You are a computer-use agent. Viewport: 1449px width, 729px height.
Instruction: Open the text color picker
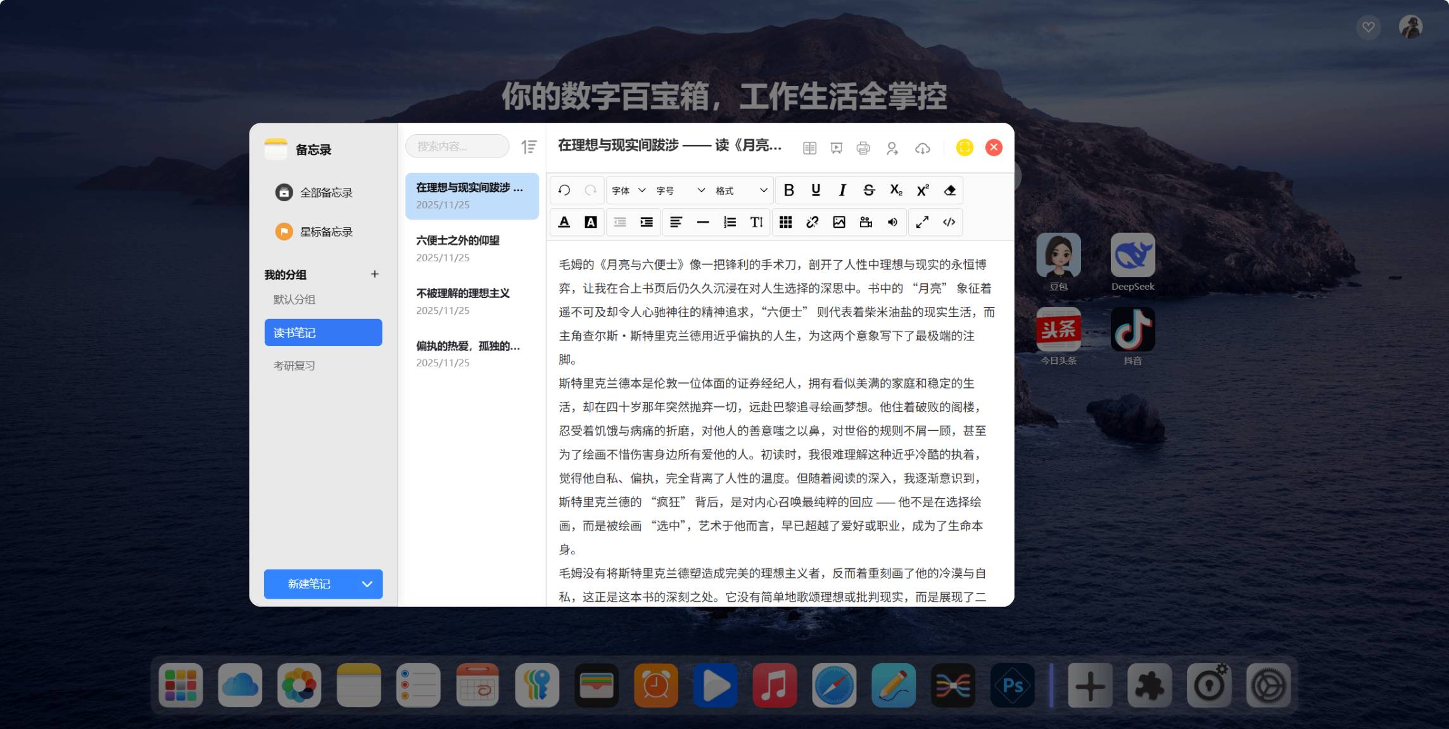click(564, 222)
